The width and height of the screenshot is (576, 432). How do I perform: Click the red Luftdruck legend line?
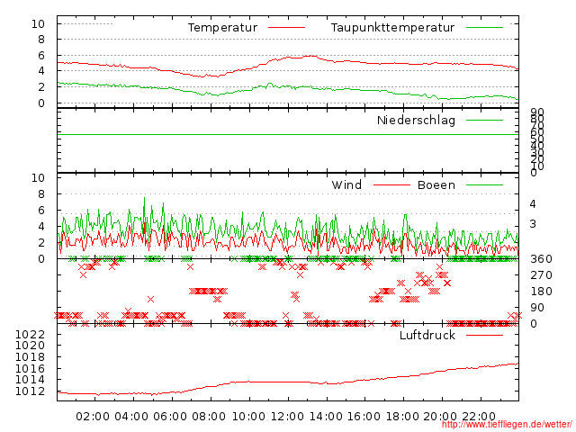point(484,335)
